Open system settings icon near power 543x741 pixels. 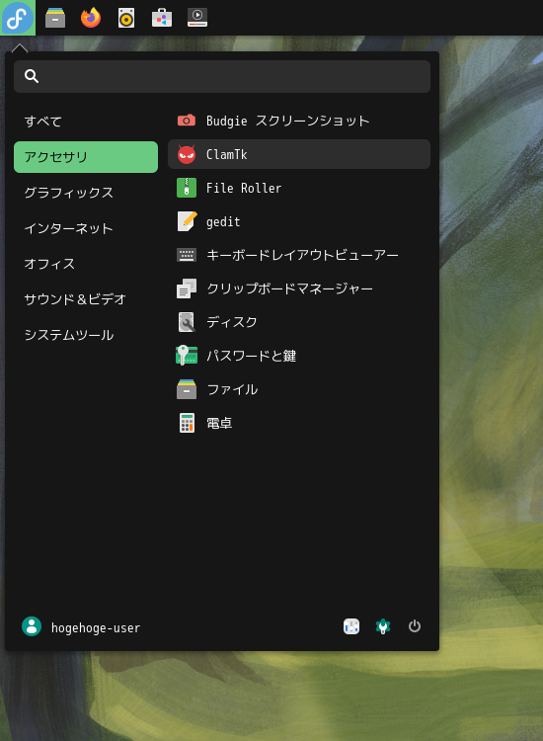click(x=383, y=626)
